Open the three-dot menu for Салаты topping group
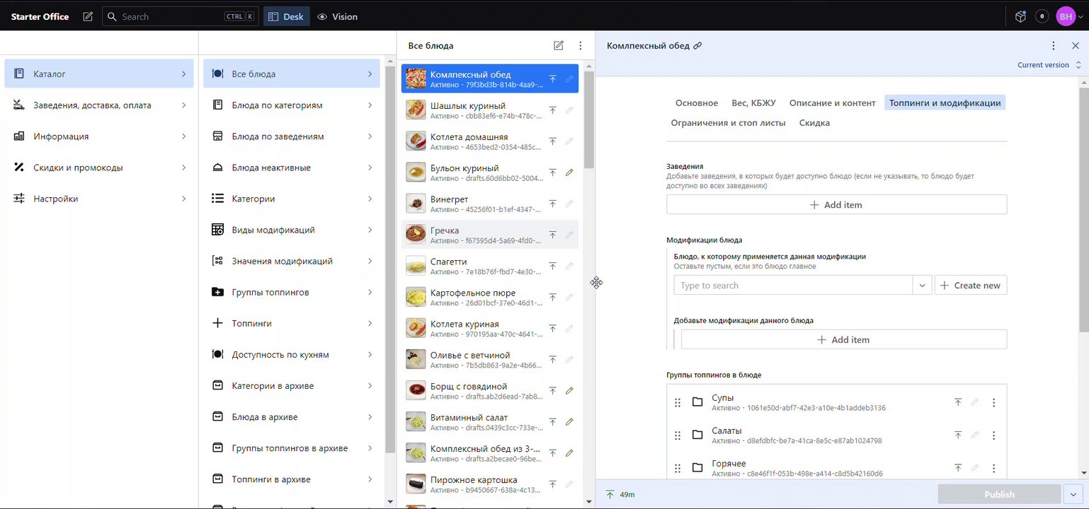1089x509 pixels. coord(993,435)
